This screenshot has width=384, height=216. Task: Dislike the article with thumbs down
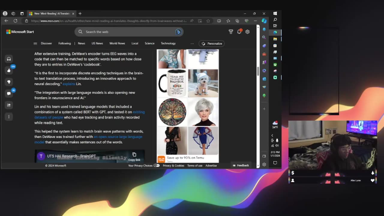[9, 82]
